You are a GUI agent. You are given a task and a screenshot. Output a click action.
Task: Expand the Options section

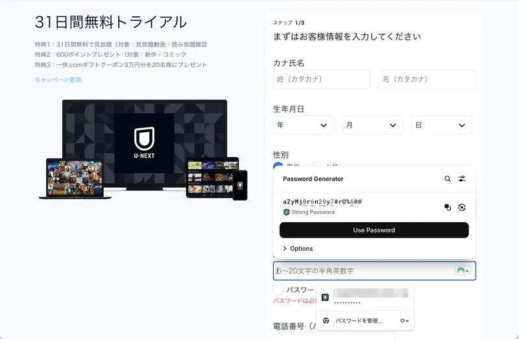pyautogui.click(x=298, y=249)
